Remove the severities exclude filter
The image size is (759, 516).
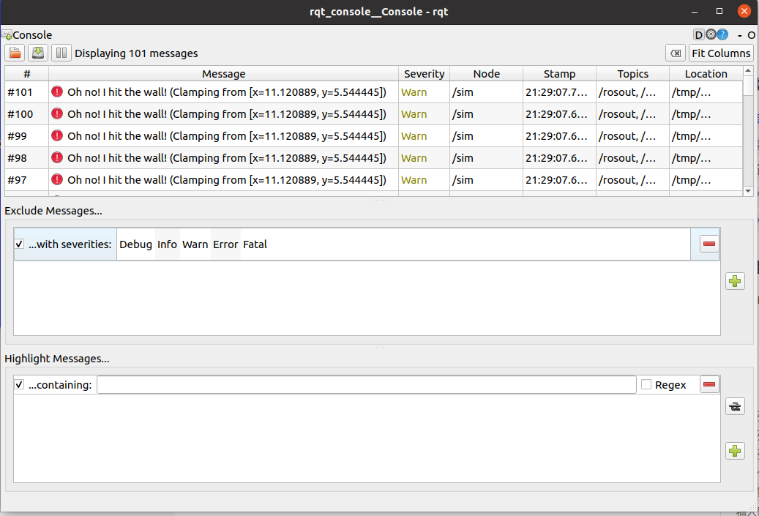click(709, 244)
